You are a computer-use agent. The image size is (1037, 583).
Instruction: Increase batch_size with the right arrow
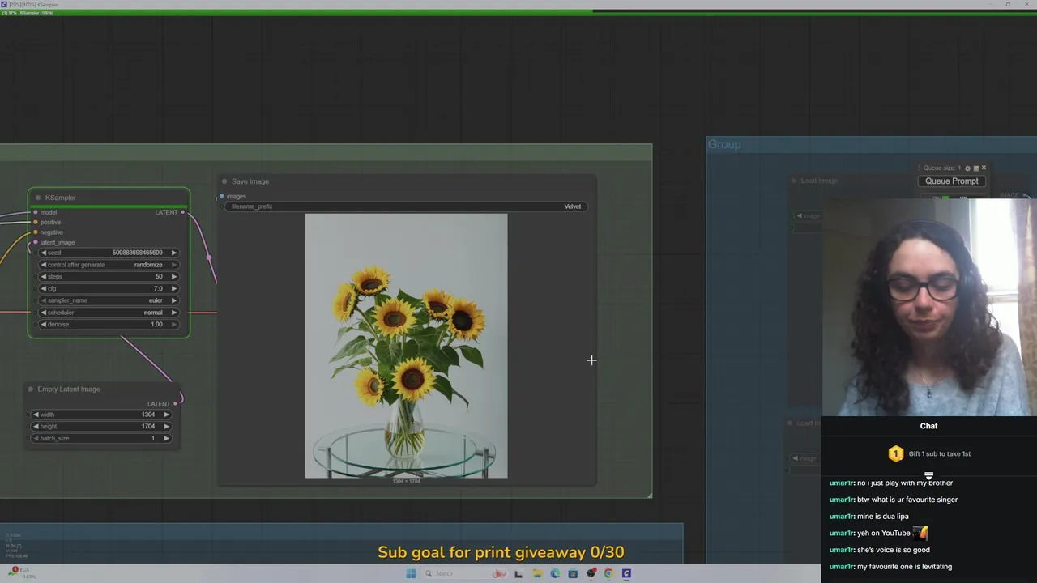tap(166, 438)
